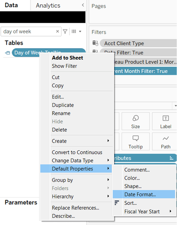The image size is (177, 225).
Task: Select Add to Sheet option
Action: click(67, 58)
